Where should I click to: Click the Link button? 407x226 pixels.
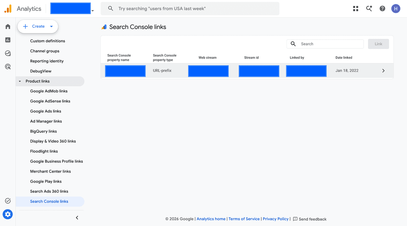pyautogui.click(x=379, y=44)
